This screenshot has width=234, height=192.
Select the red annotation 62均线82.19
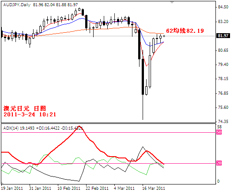point(185,31)
